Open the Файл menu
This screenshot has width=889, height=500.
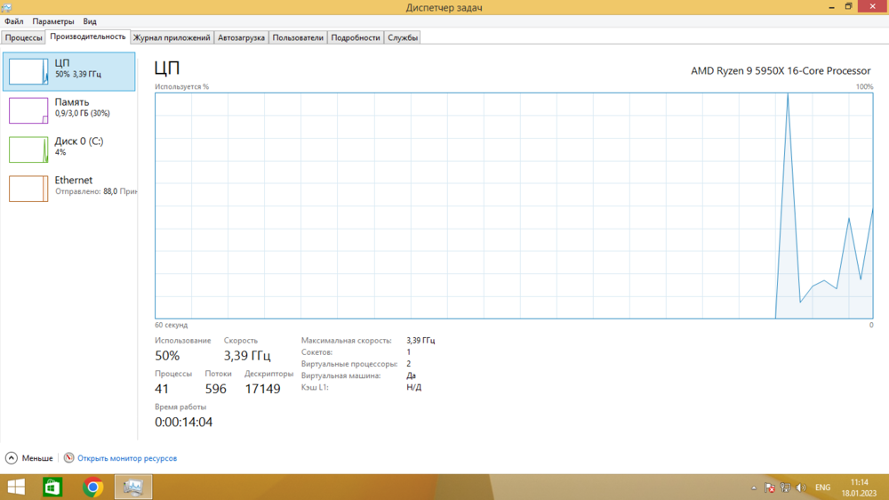[x=13, y=21]
